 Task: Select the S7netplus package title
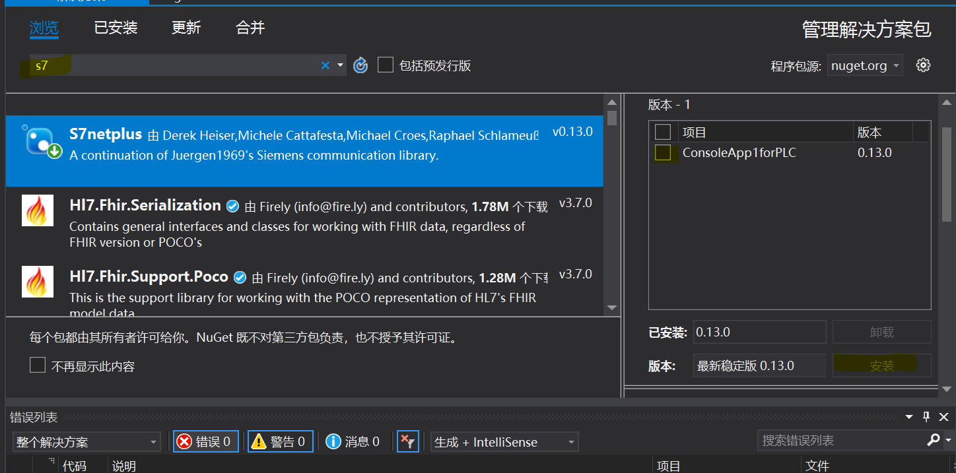point(106,134)
